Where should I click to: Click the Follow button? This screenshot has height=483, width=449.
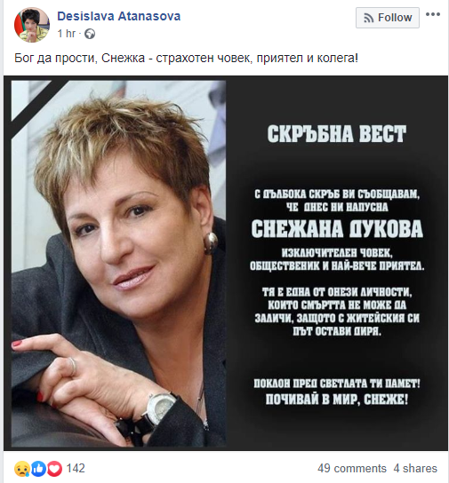pyautogui.click(x=388, y=18)
